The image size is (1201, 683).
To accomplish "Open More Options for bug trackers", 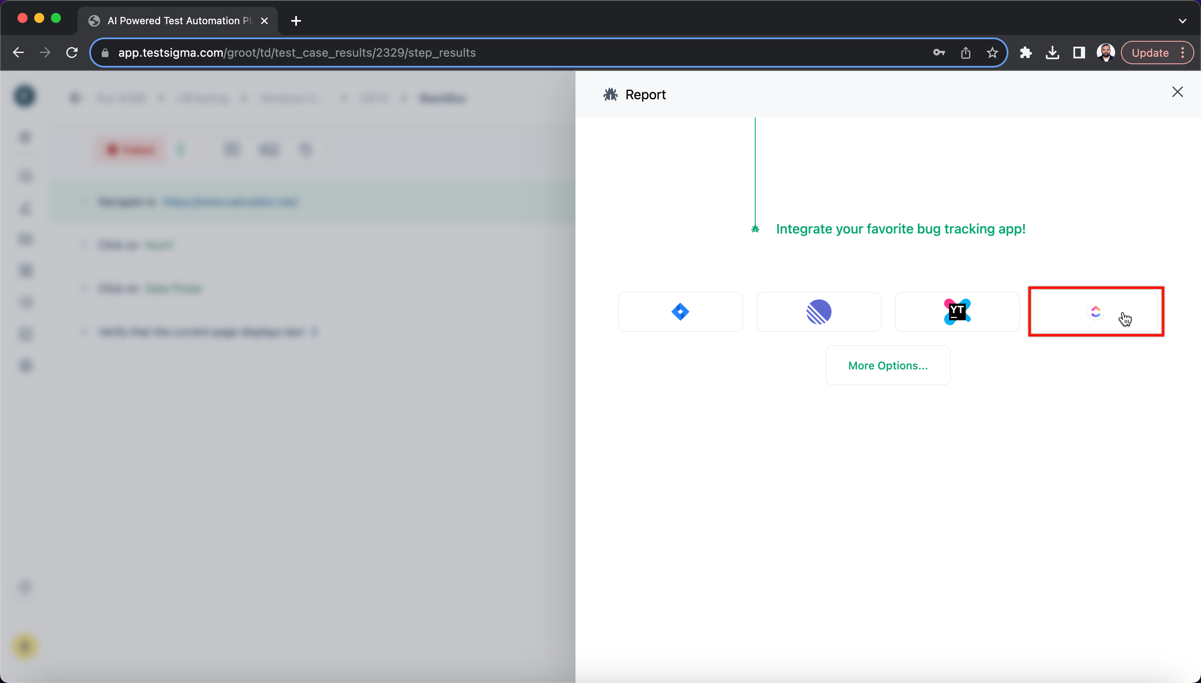I will click(888, 365).
